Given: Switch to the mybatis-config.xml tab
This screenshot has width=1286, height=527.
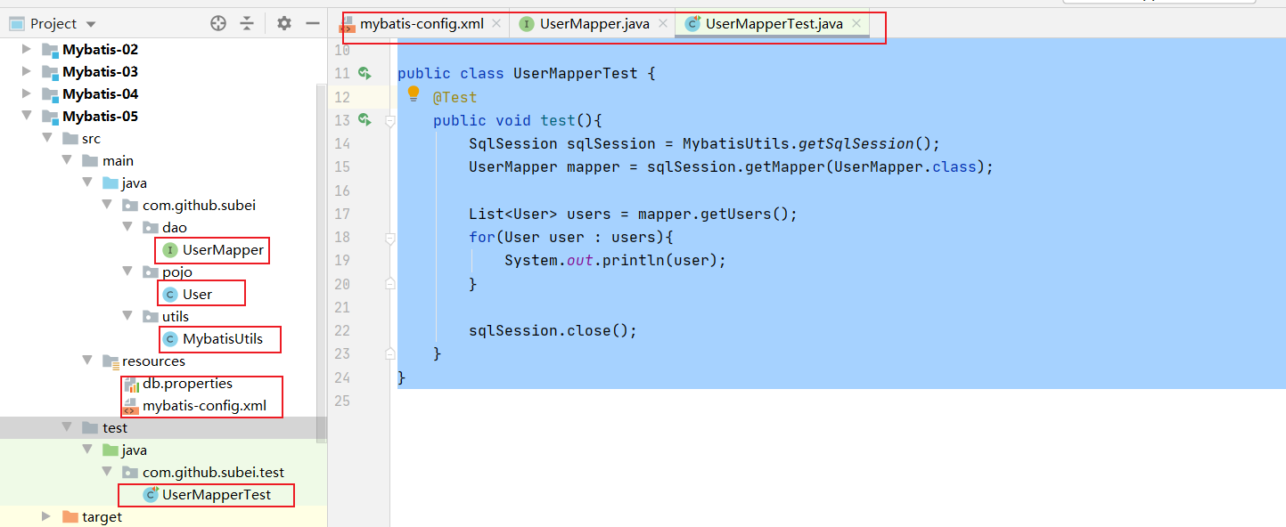Looking at the screenshot, I should pyautogui.click(x=421, y=24).
